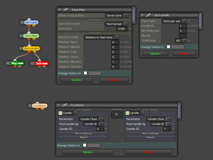Open Right Operand Parameter dropdown
The image size is (213, 160).
(169, 119)
